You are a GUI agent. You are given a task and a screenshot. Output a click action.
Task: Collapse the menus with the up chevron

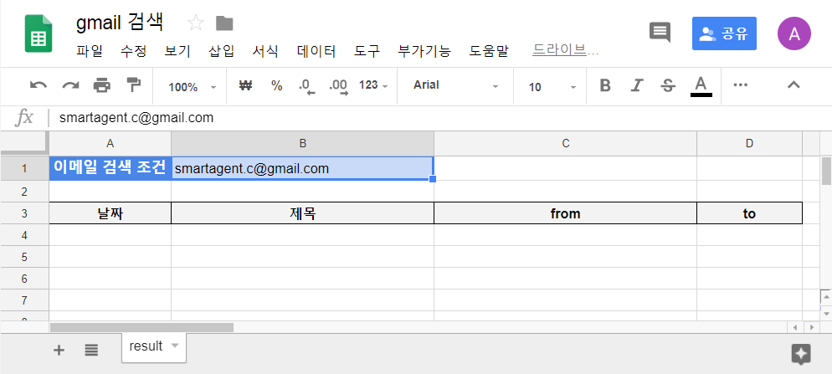[x=793, y=85]
